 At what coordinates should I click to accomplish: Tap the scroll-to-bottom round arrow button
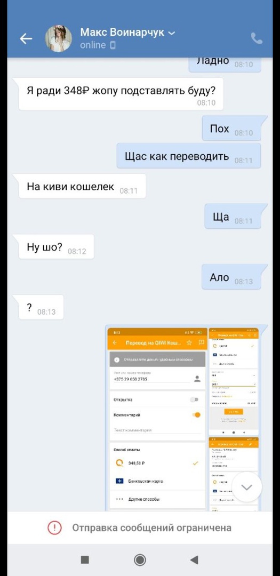[x=246, y=487]
